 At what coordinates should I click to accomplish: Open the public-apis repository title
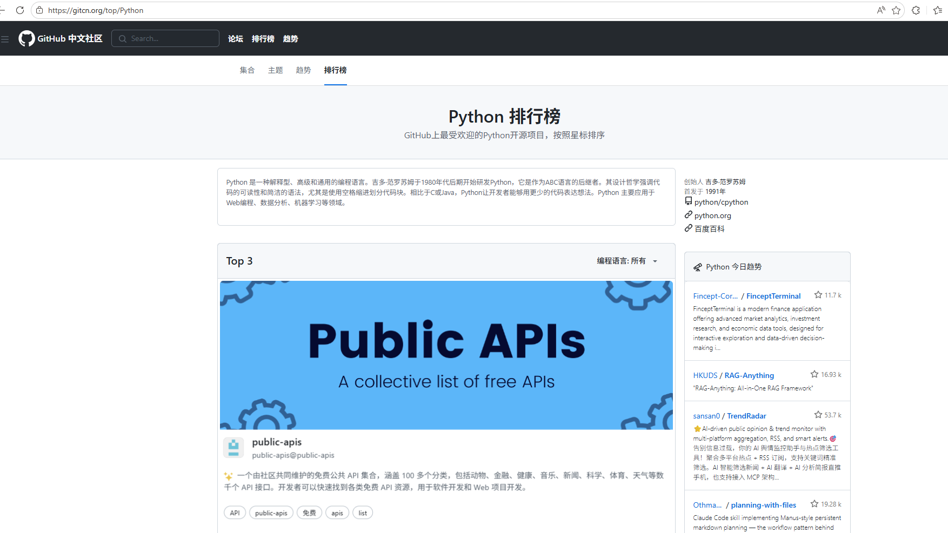click(277, 442)
